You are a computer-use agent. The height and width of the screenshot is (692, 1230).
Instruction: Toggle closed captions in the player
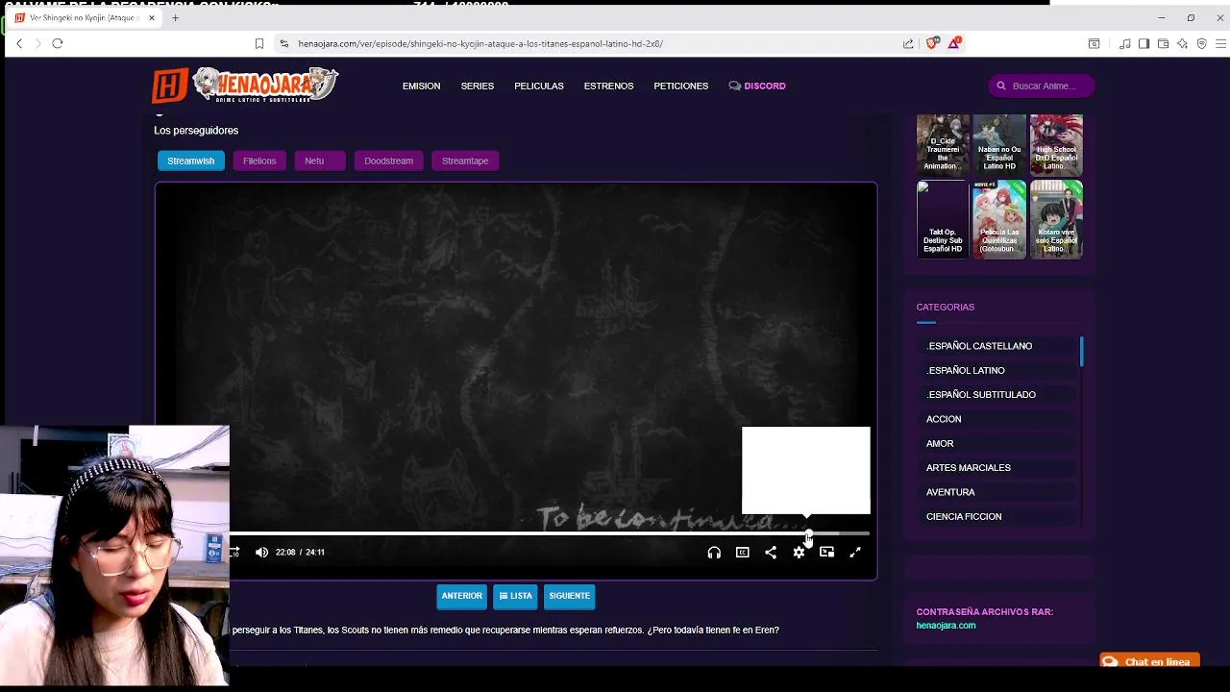tap(742, 553)
